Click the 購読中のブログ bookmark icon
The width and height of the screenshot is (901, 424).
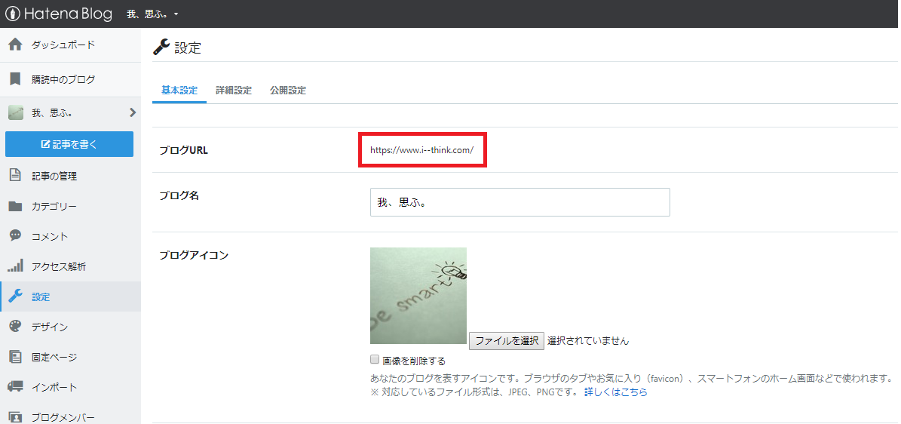click(x=15, y=79)
